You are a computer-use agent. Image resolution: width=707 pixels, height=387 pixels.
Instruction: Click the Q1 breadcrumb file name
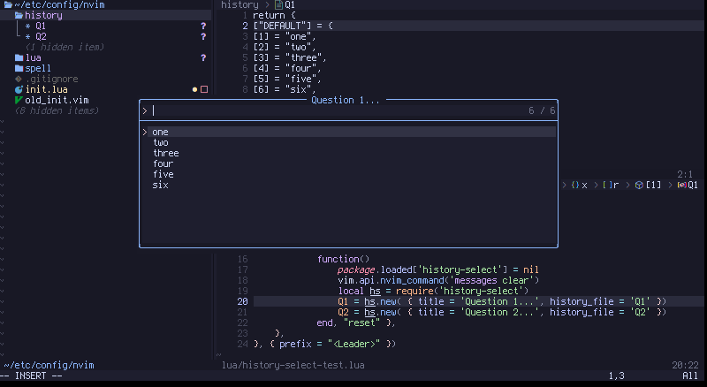[x=290, y=5]
